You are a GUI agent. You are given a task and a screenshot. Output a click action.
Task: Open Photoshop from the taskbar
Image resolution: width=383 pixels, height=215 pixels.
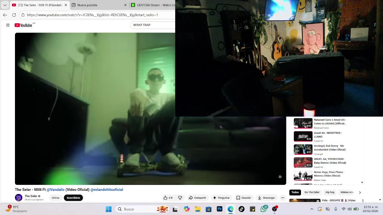[220, 209]
